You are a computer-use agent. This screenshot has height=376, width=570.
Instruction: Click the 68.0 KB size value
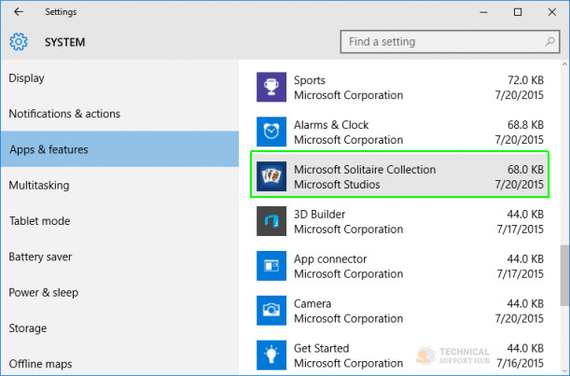click(x=525, y=170)
